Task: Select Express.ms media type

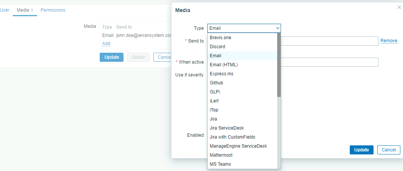Action: click(x=222, y=74)
